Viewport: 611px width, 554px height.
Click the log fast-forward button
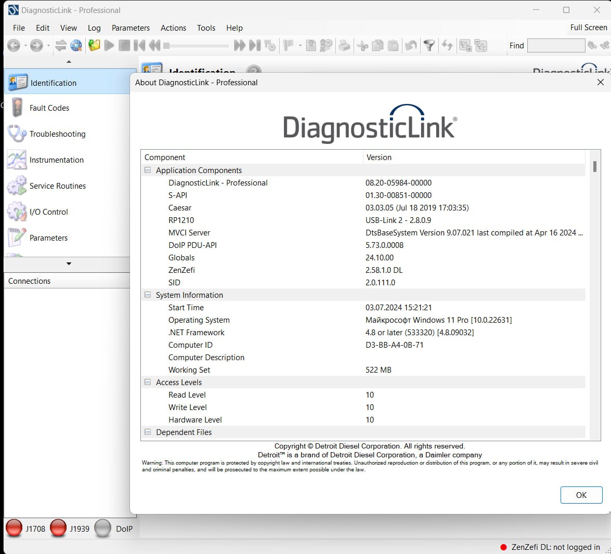tap(240, 46)
